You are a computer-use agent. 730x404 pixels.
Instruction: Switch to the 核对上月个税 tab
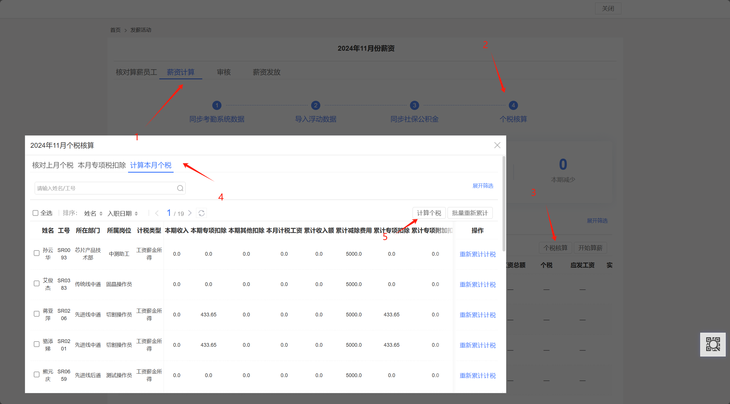point(53,165)
